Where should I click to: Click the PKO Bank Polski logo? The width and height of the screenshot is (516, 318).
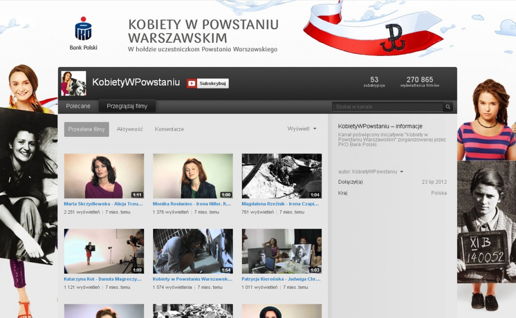coord(83,33)
